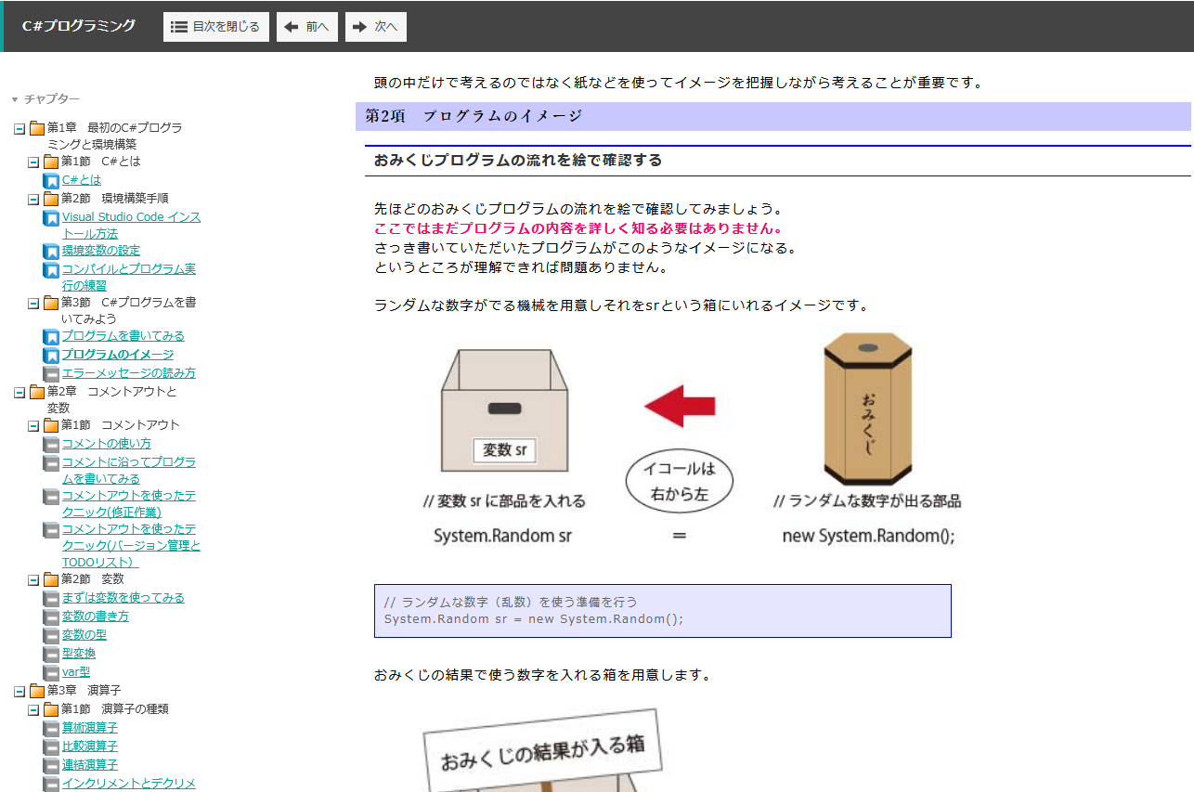Image resolution: width=1194 pixels, height=792 pixels.
Task: Click the gray icon beside var型
Action: [51, 672]
